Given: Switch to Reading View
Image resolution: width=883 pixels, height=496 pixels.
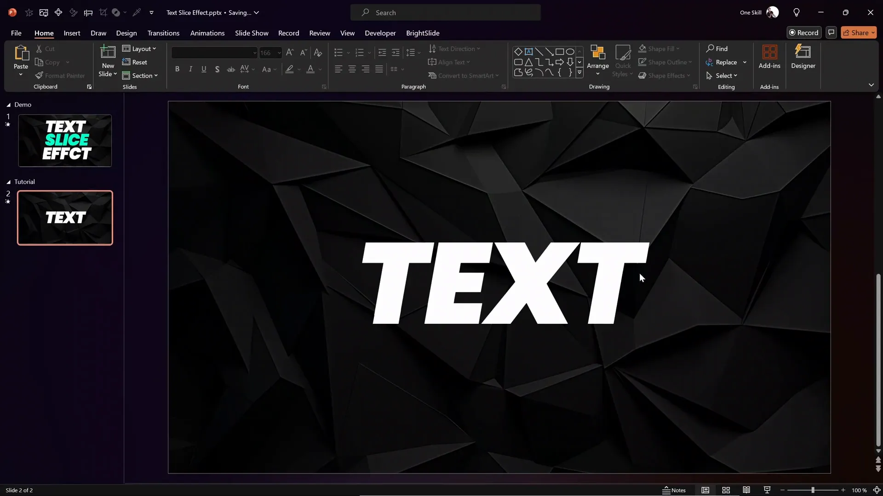Looking at the screenshot, I should coord(746,490).
